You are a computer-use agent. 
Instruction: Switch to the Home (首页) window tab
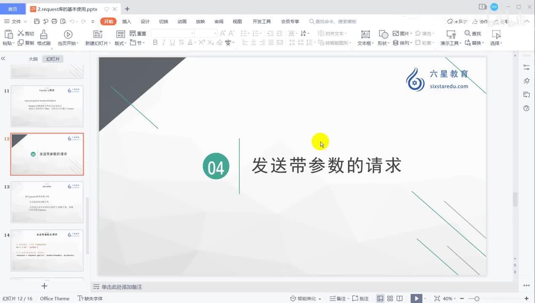click(13, 9)
